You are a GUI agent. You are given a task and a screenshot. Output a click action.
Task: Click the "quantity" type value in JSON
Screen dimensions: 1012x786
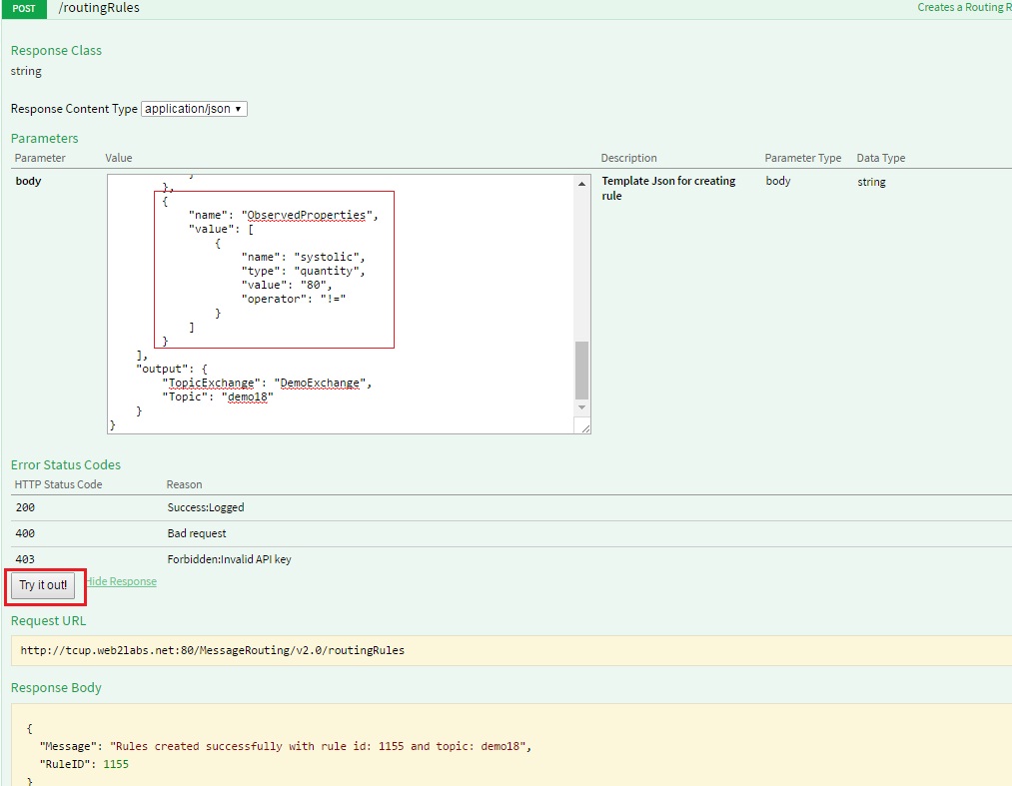pos(326,271)
